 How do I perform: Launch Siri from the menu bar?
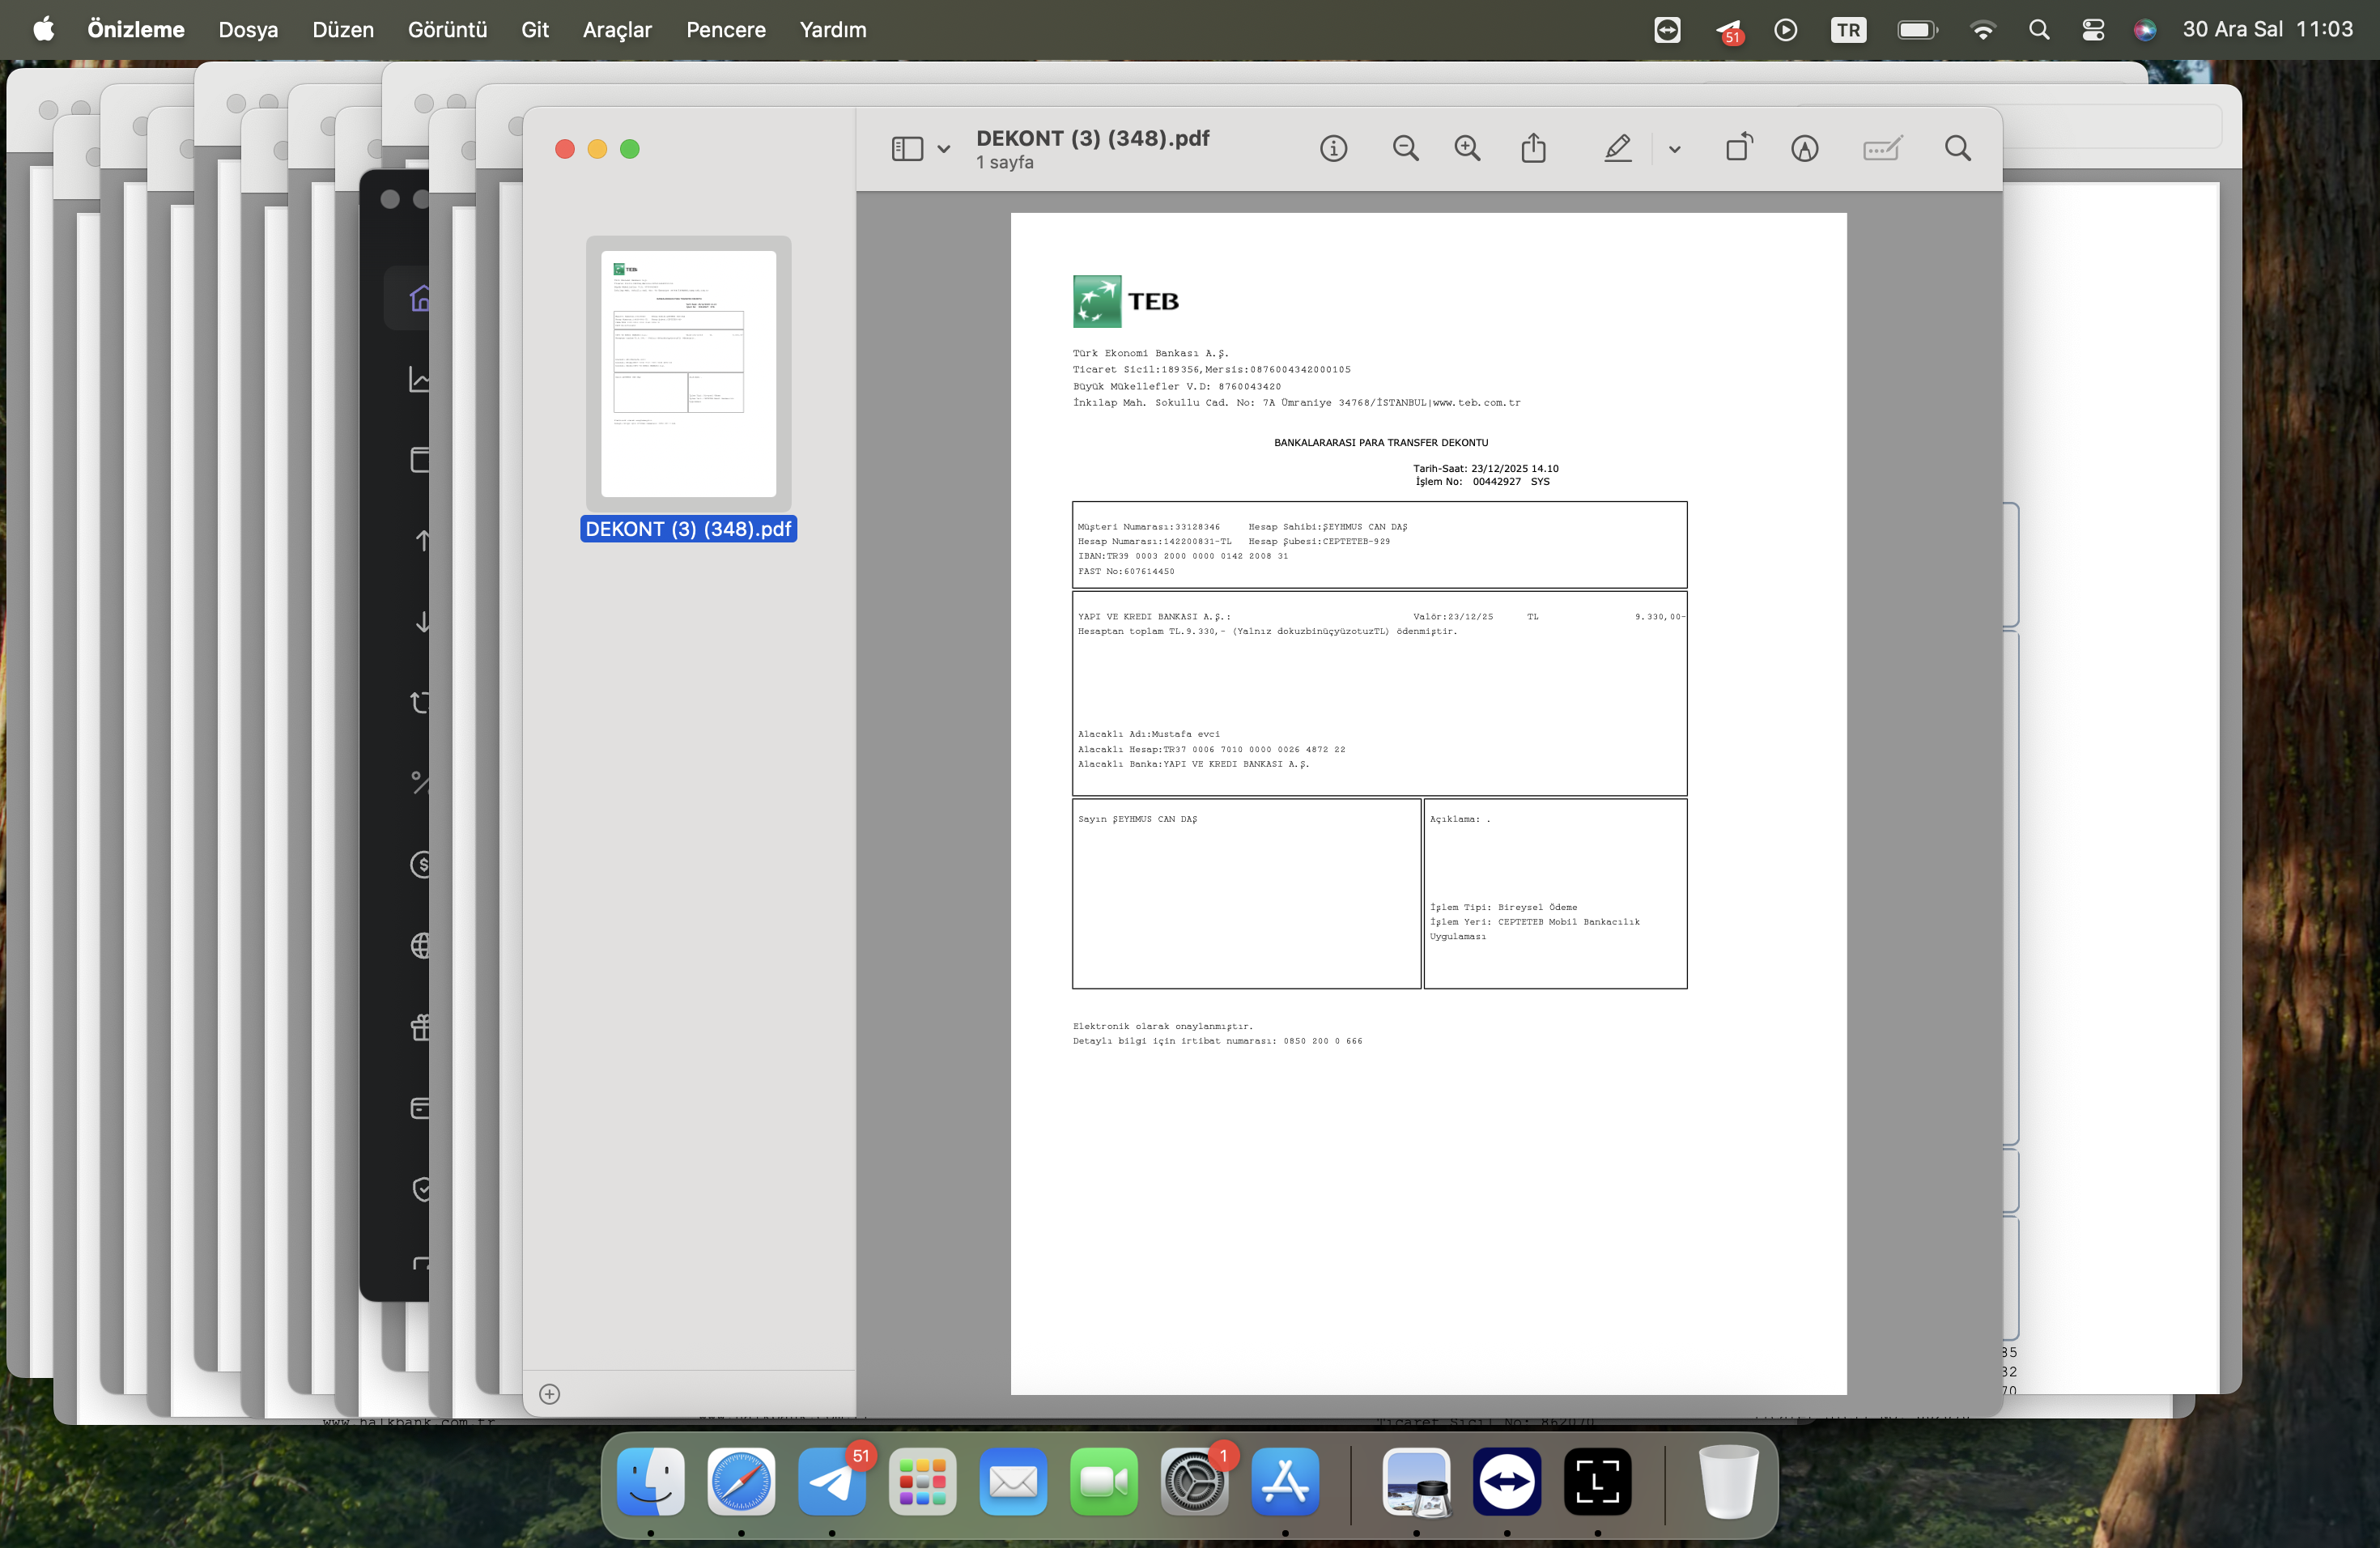2144,29
